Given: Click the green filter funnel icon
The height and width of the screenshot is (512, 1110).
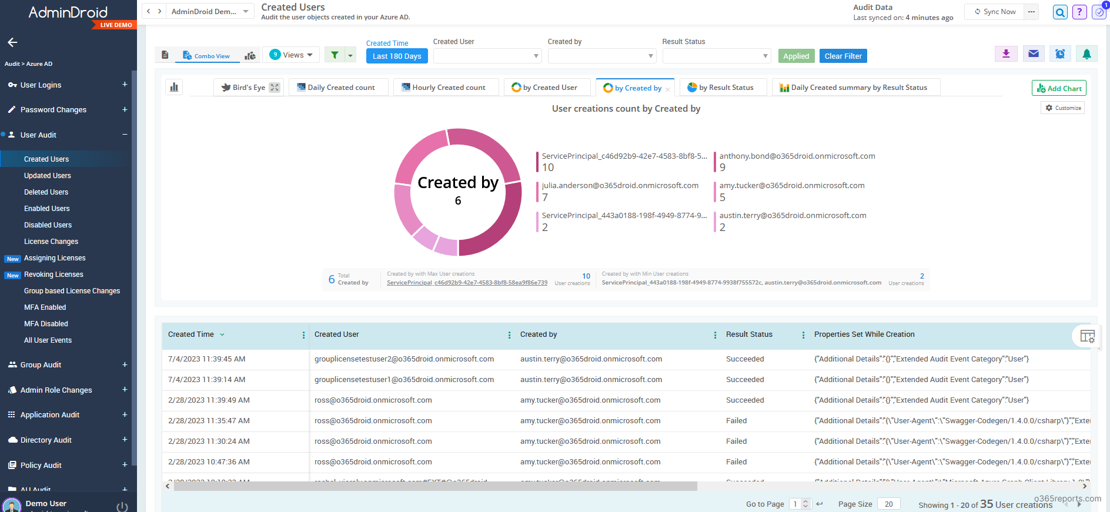Looking at the screenshot, I should (x=335, y=55).
